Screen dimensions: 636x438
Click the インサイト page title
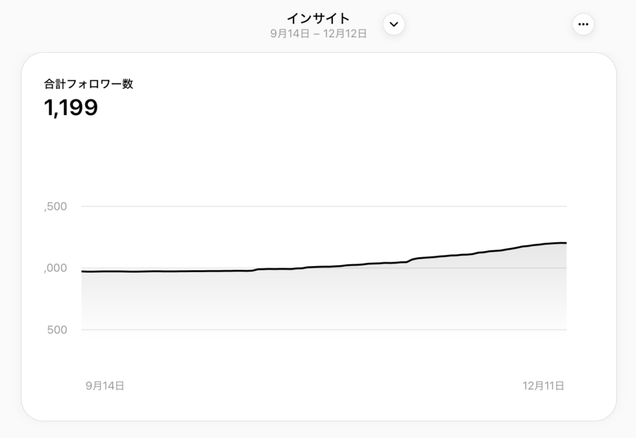318,18
